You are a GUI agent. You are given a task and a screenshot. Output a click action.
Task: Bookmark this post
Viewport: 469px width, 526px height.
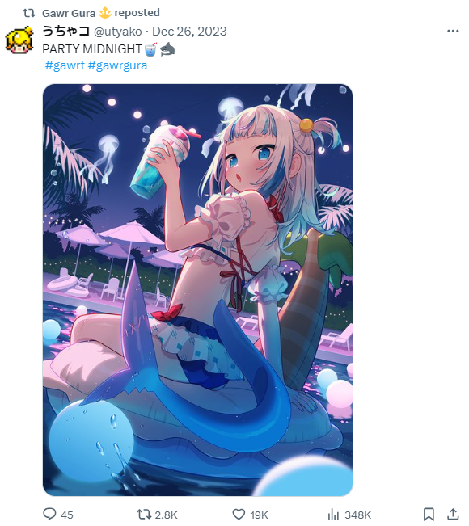[429, 514]
